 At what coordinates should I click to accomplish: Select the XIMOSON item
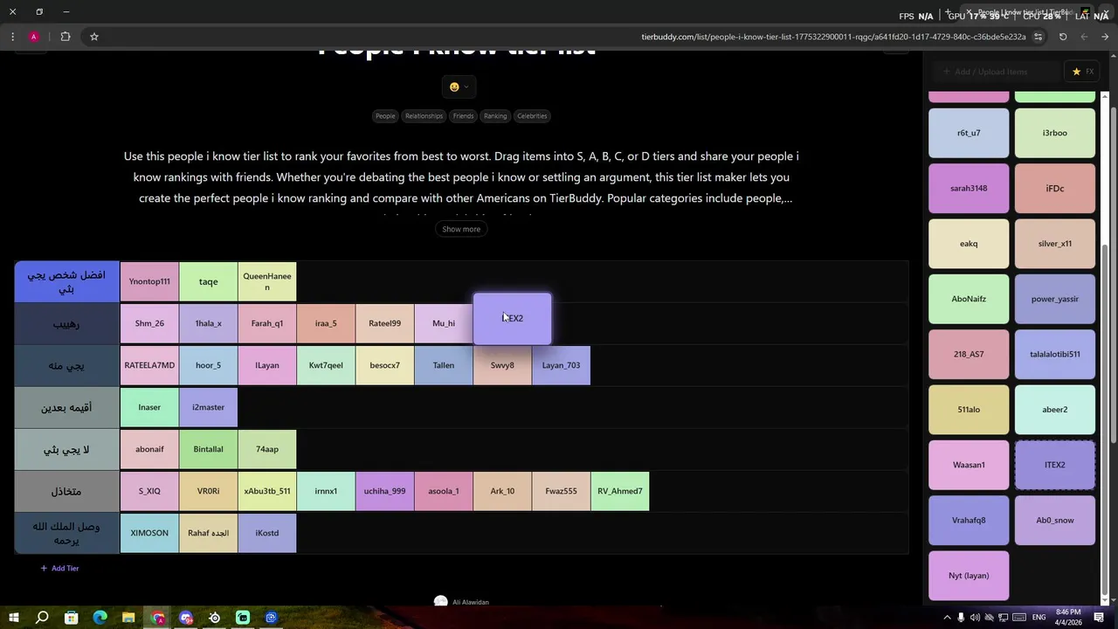coord(149,533)
